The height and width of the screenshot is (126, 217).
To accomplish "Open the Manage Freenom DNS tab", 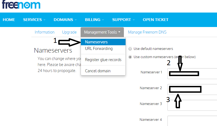I will tap(147, 32).
